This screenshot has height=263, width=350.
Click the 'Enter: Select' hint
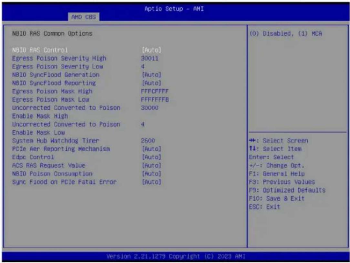pyautogui.click(x=272, y=157)
